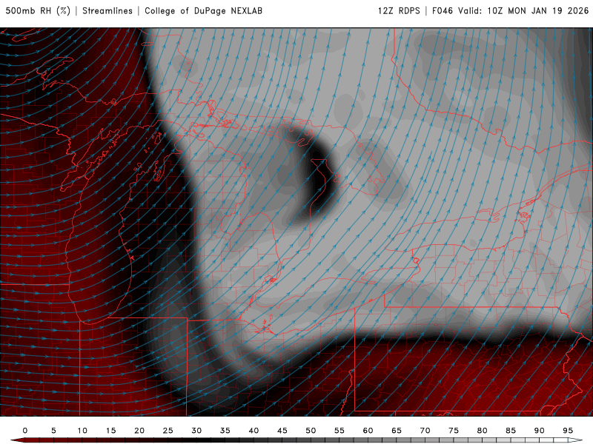Viewport: 593px width, 444px height.
Task: Choose the 75 label on the humidity scale
Action: pyautogui.click(x=454, y=431)
